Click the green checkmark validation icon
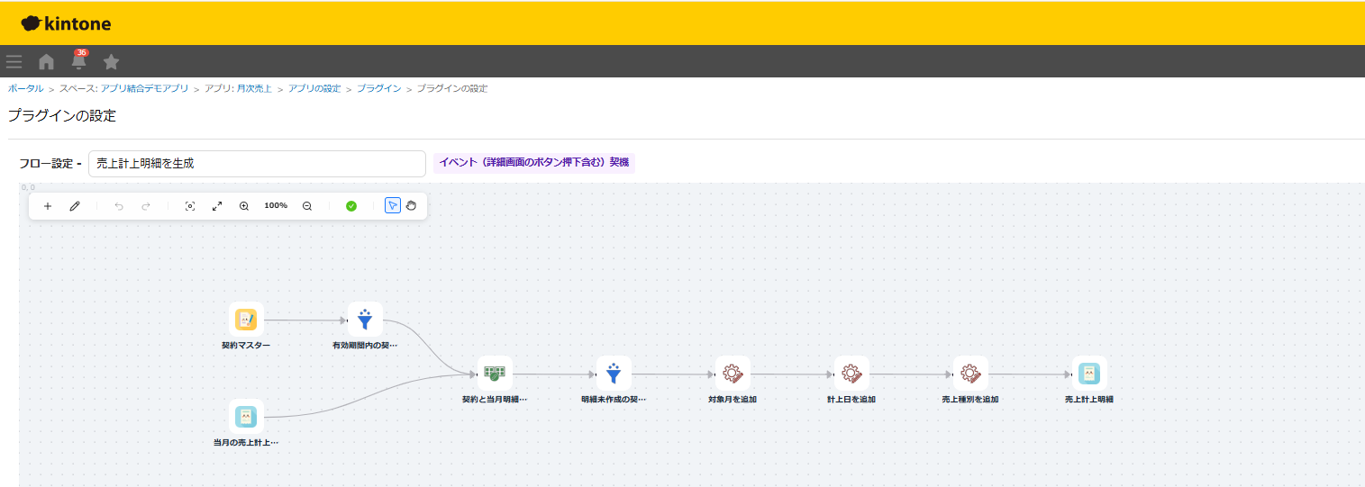1365x487 pixels. click(351, 206)
